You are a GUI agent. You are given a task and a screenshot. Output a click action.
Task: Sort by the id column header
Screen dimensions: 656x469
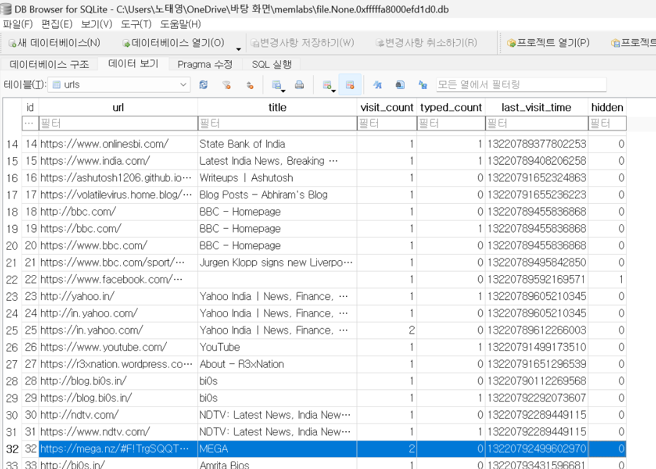point(30,107)
